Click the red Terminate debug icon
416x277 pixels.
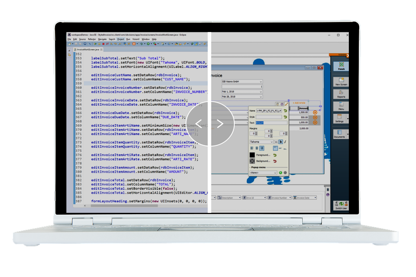point(103,44)
